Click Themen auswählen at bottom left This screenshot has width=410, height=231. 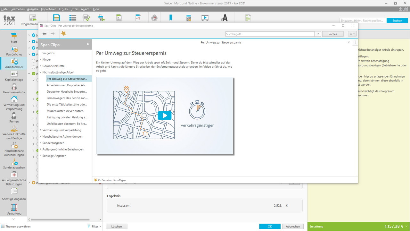16,227
